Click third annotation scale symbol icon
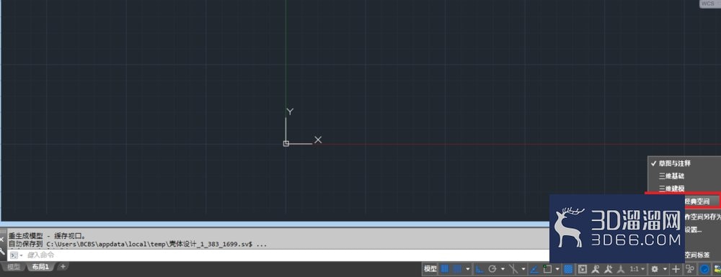Screen dimensions: 721x277 pos(621,269)
